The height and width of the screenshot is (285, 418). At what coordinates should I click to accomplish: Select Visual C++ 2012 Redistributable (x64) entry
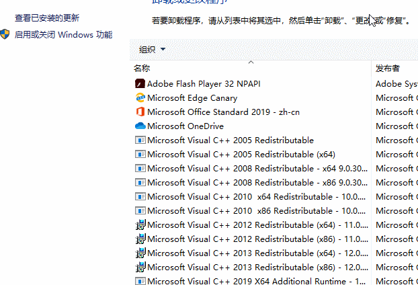(x=258, y=225)
